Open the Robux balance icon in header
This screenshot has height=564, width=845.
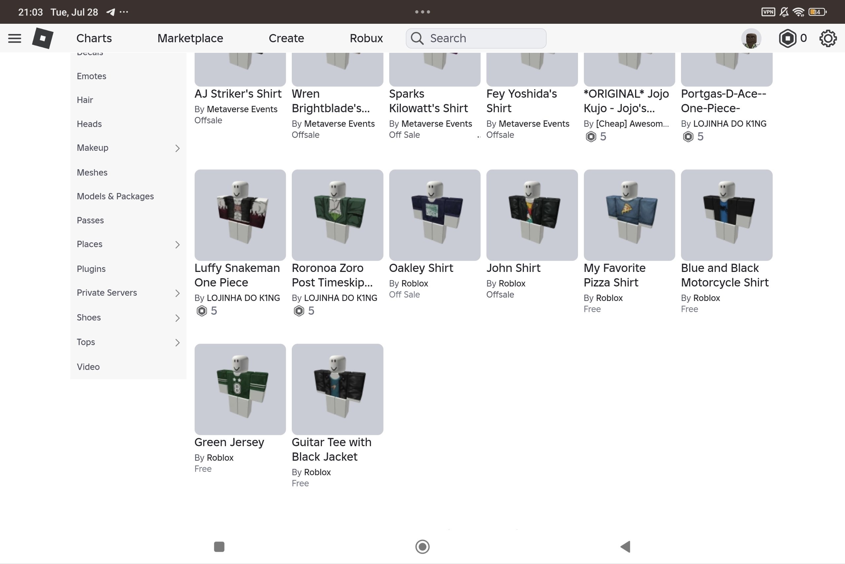788,38
